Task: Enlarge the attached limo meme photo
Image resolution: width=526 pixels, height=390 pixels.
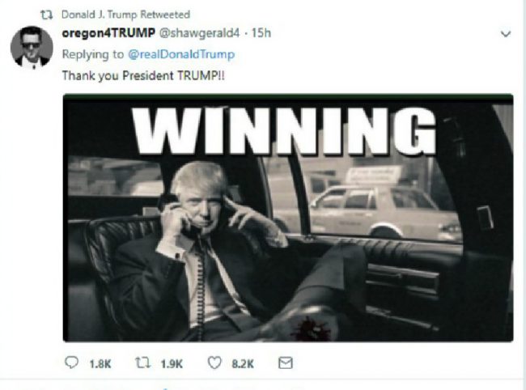Action: pos(288,218)
